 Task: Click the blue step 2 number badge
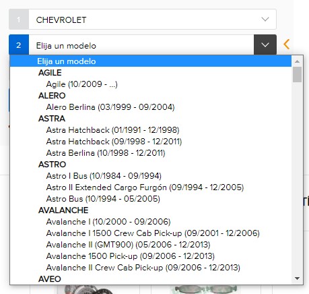[x=19, y=45]
